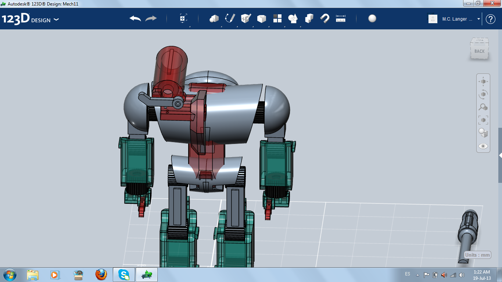Select the Orbit navigation tool
This screenshot has height=282, width=502.
[x=483, y=94]
